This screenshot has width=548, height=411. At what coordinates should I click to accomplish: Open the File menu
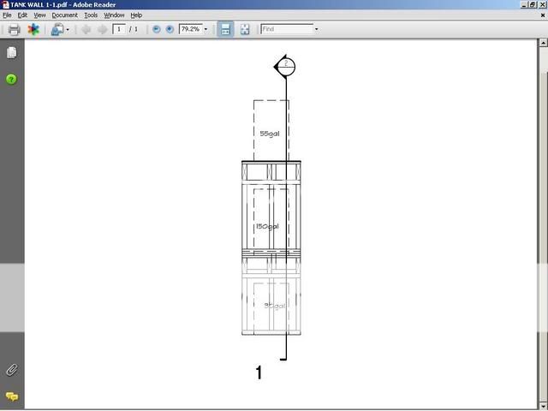(7, 15)
